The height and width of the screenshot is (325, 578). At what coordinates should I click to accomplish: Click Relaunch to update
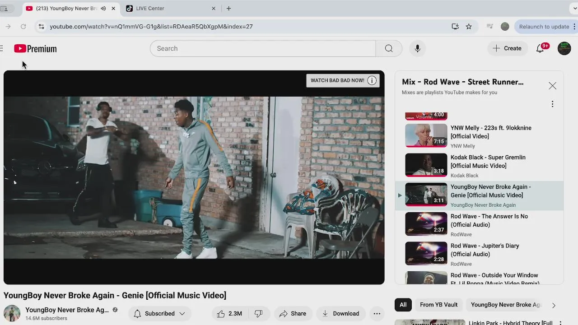[545, 27]
